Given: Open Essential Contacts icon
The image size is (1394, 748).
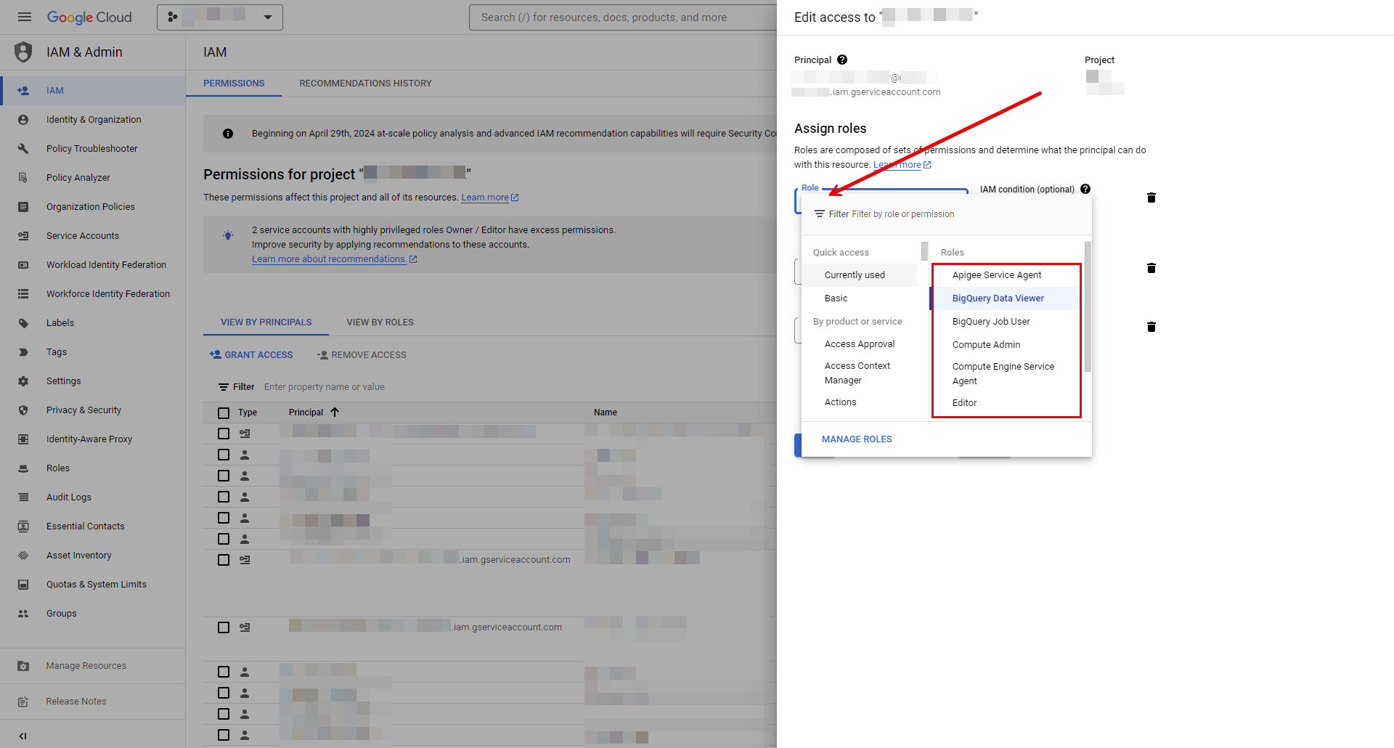Looking at the screenshot, I should pyautogui.click(x=23, y=527).
